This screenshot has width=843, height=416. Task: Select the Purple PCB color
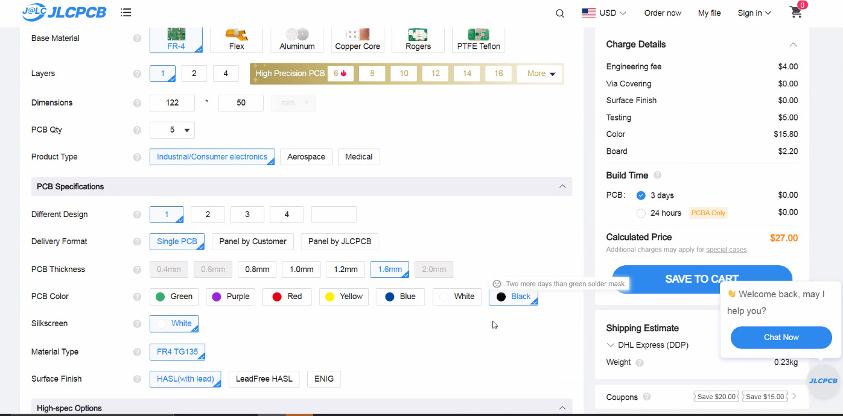[x=231, y=297]
